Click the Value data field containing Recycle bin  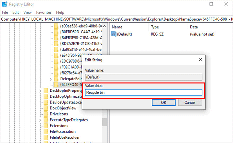[x=143, y=92]
